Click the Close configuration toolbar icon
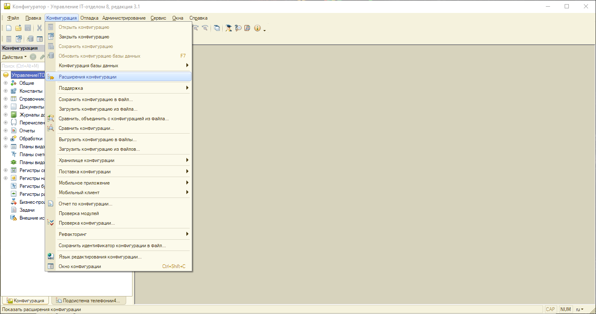The image size is (596, 314). 18,39
